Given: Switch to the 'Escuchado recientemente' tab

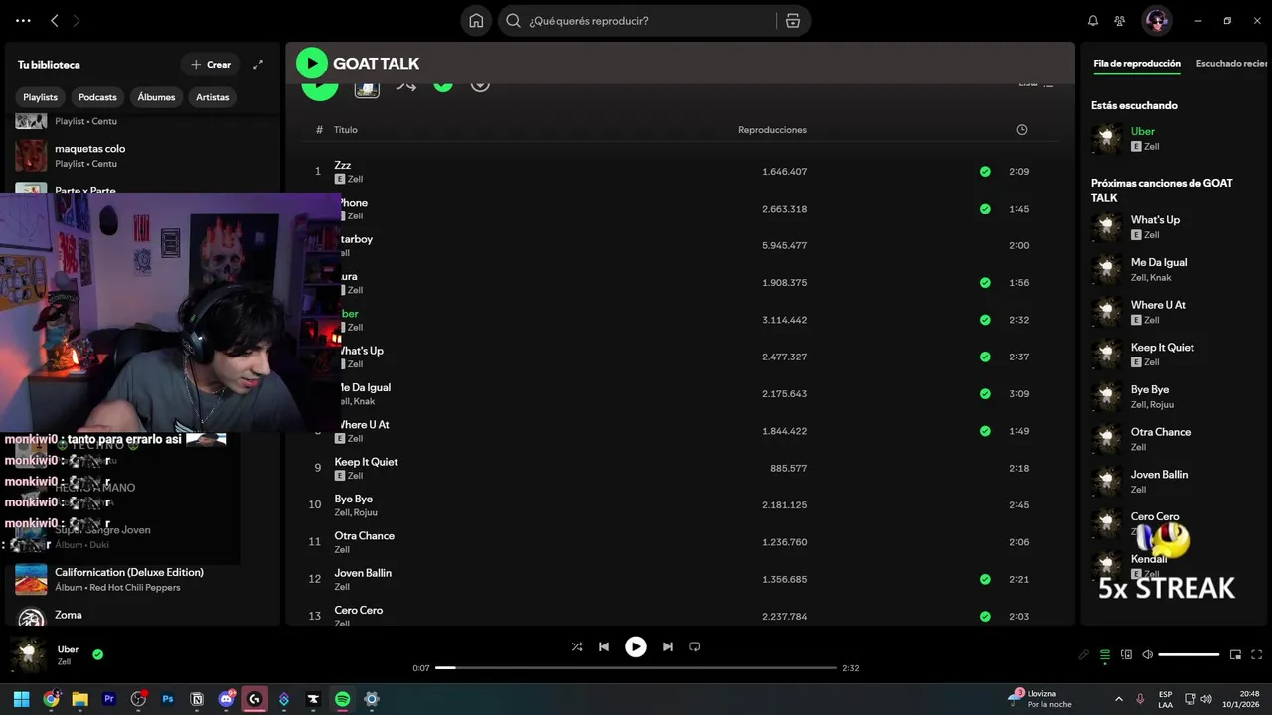Looking at the screenshot, I should pos(1232,64).
